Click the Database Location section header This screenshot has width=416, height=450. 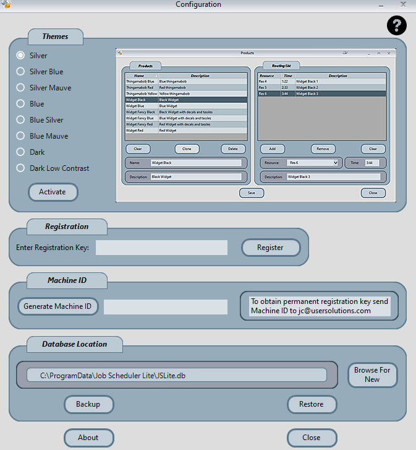75,344
